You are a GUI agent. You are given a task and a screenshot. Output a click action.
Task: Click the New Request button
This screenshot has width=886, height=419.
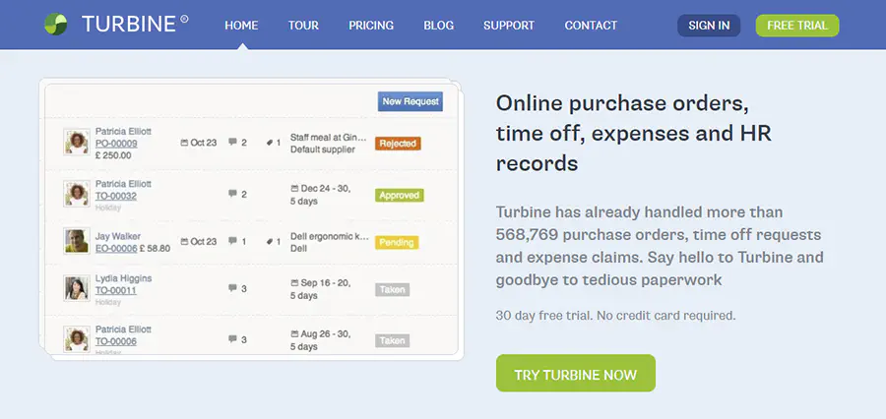click(411, 101)
